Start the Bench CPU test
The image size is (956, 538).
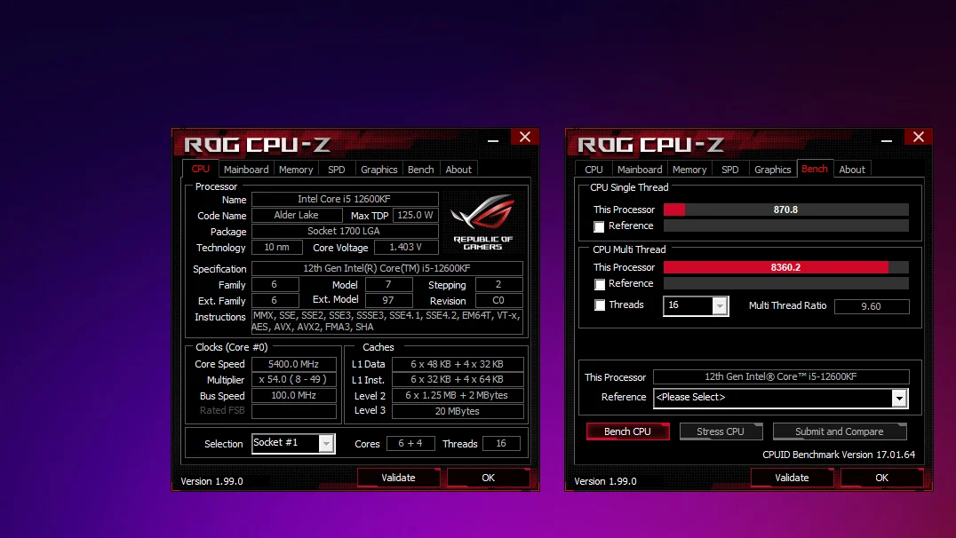[627, 431]
